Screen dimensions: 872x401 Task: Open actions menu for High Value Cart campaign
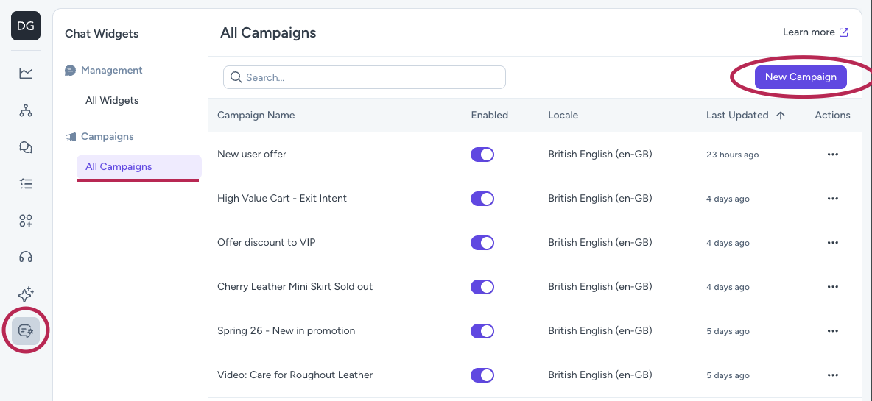coord(833,199)
